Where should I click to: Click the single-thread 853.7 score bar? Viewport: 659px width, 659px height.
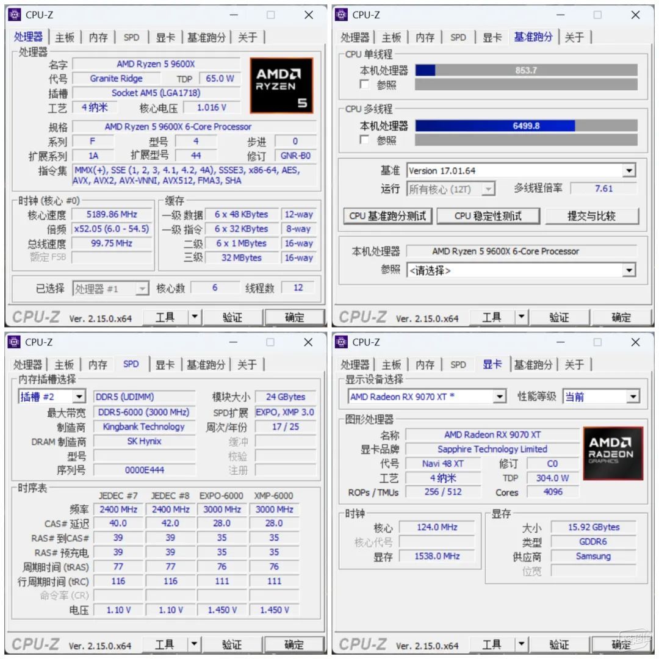click(x=526, y=70)
